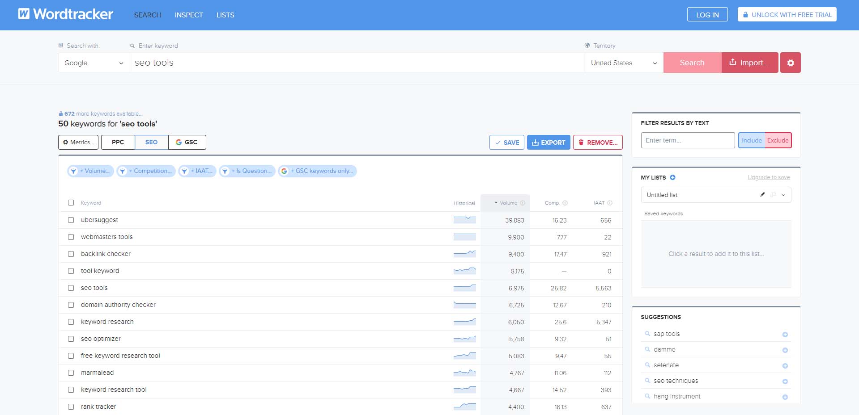View historical trend chart for keyword research
The width and height of the screenshot is (859, 415).
click(465, 322)
